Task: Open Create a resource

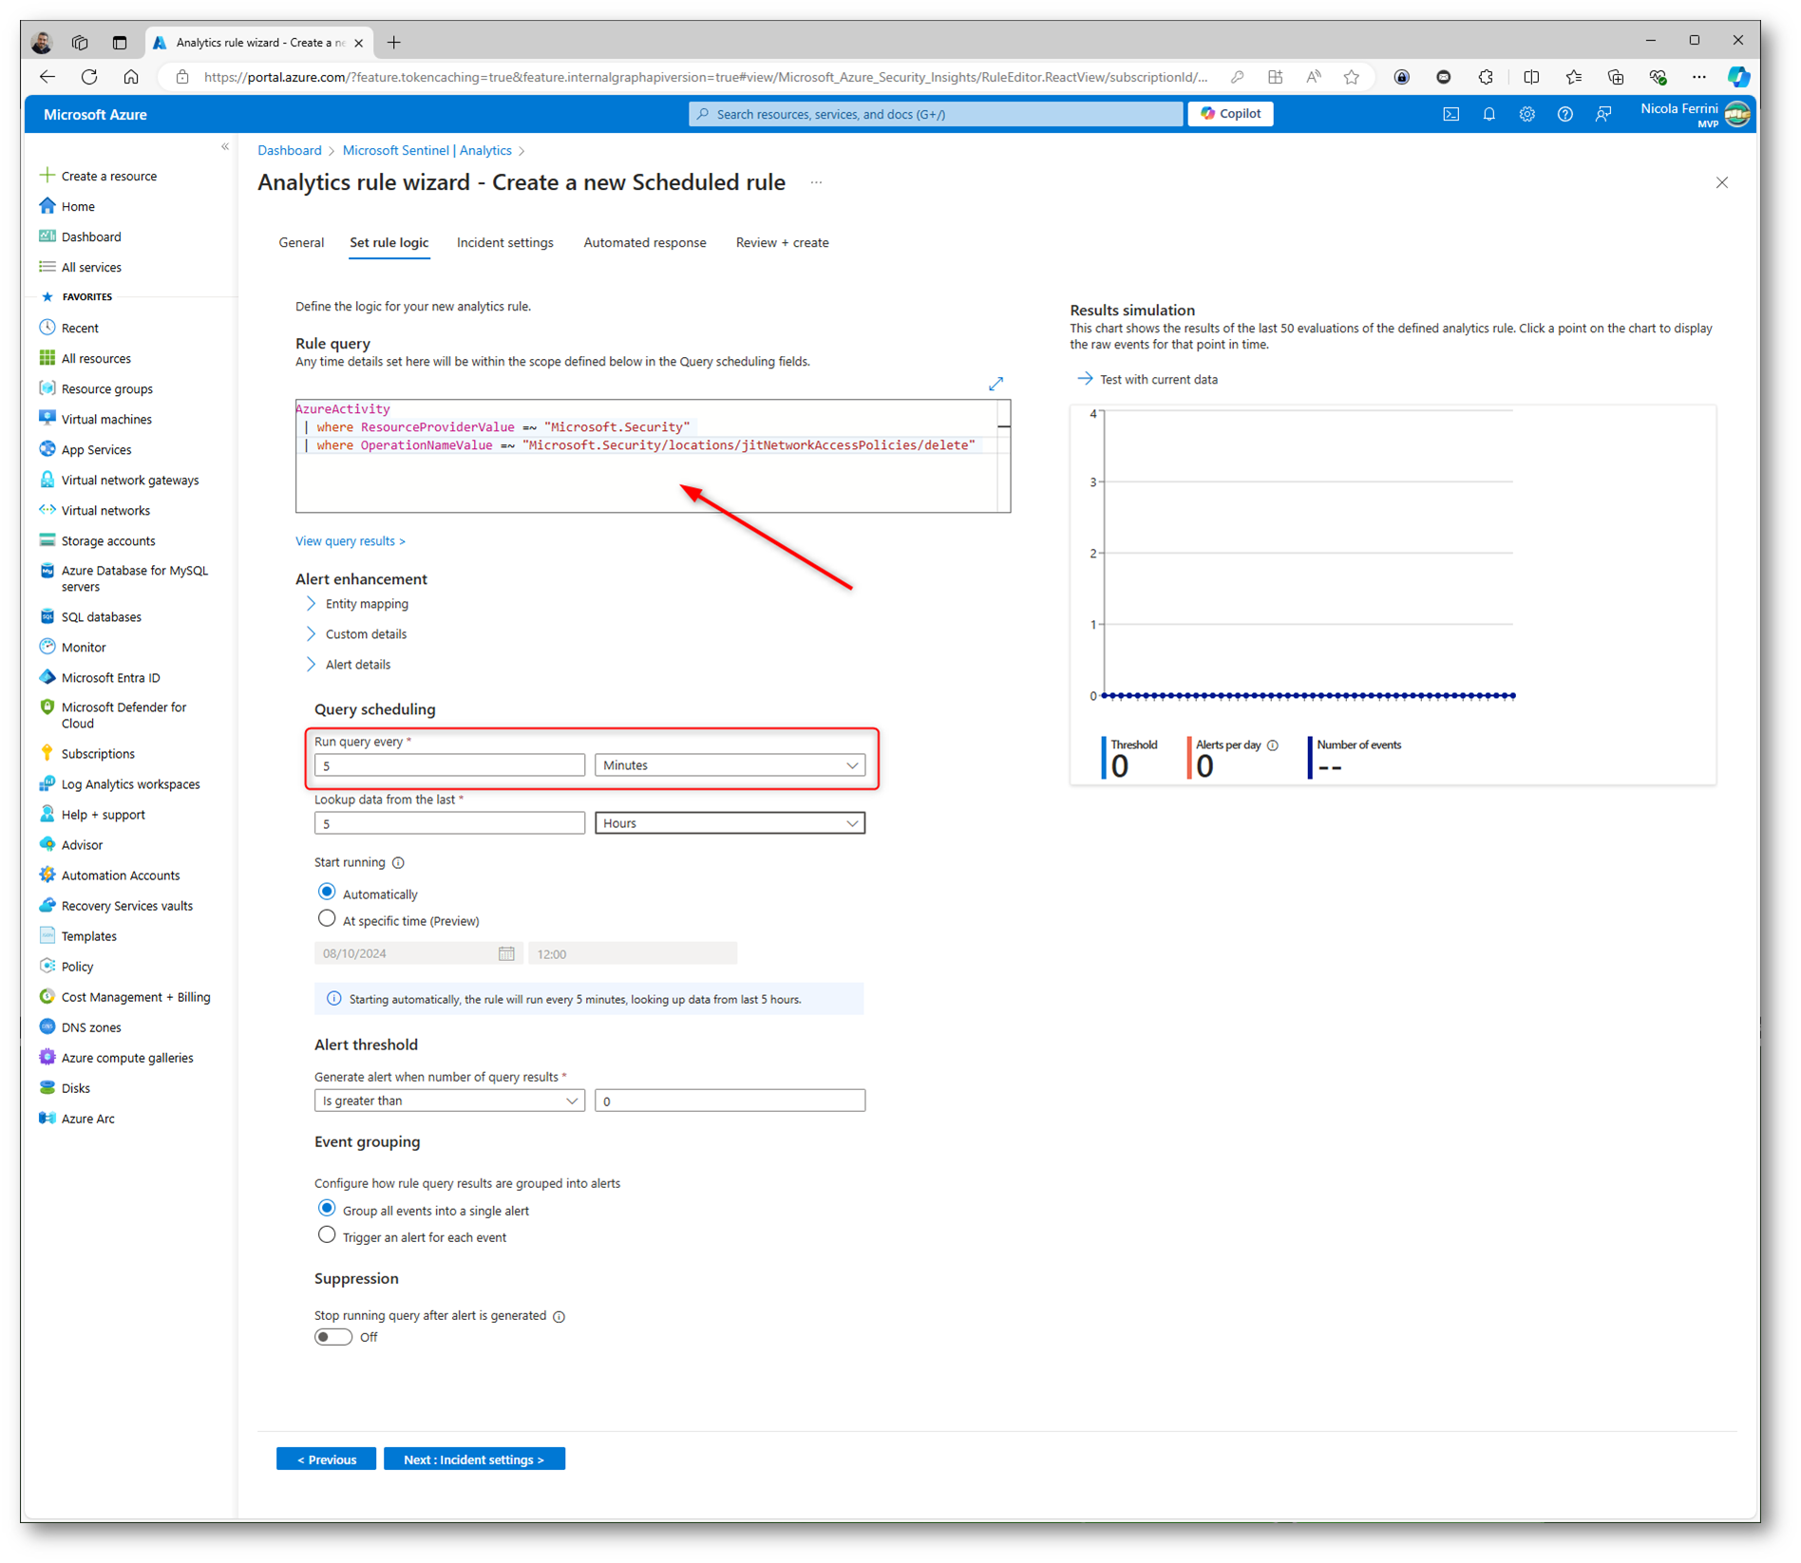Action: 98,176
